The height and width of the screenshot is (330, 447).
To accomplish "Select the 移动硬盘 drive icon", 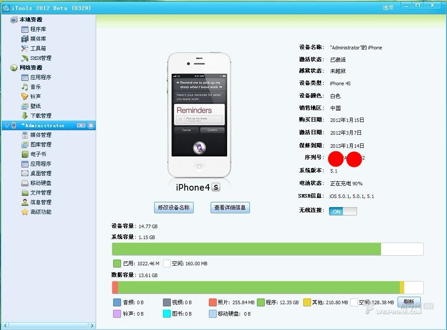I will click(25, 183).
